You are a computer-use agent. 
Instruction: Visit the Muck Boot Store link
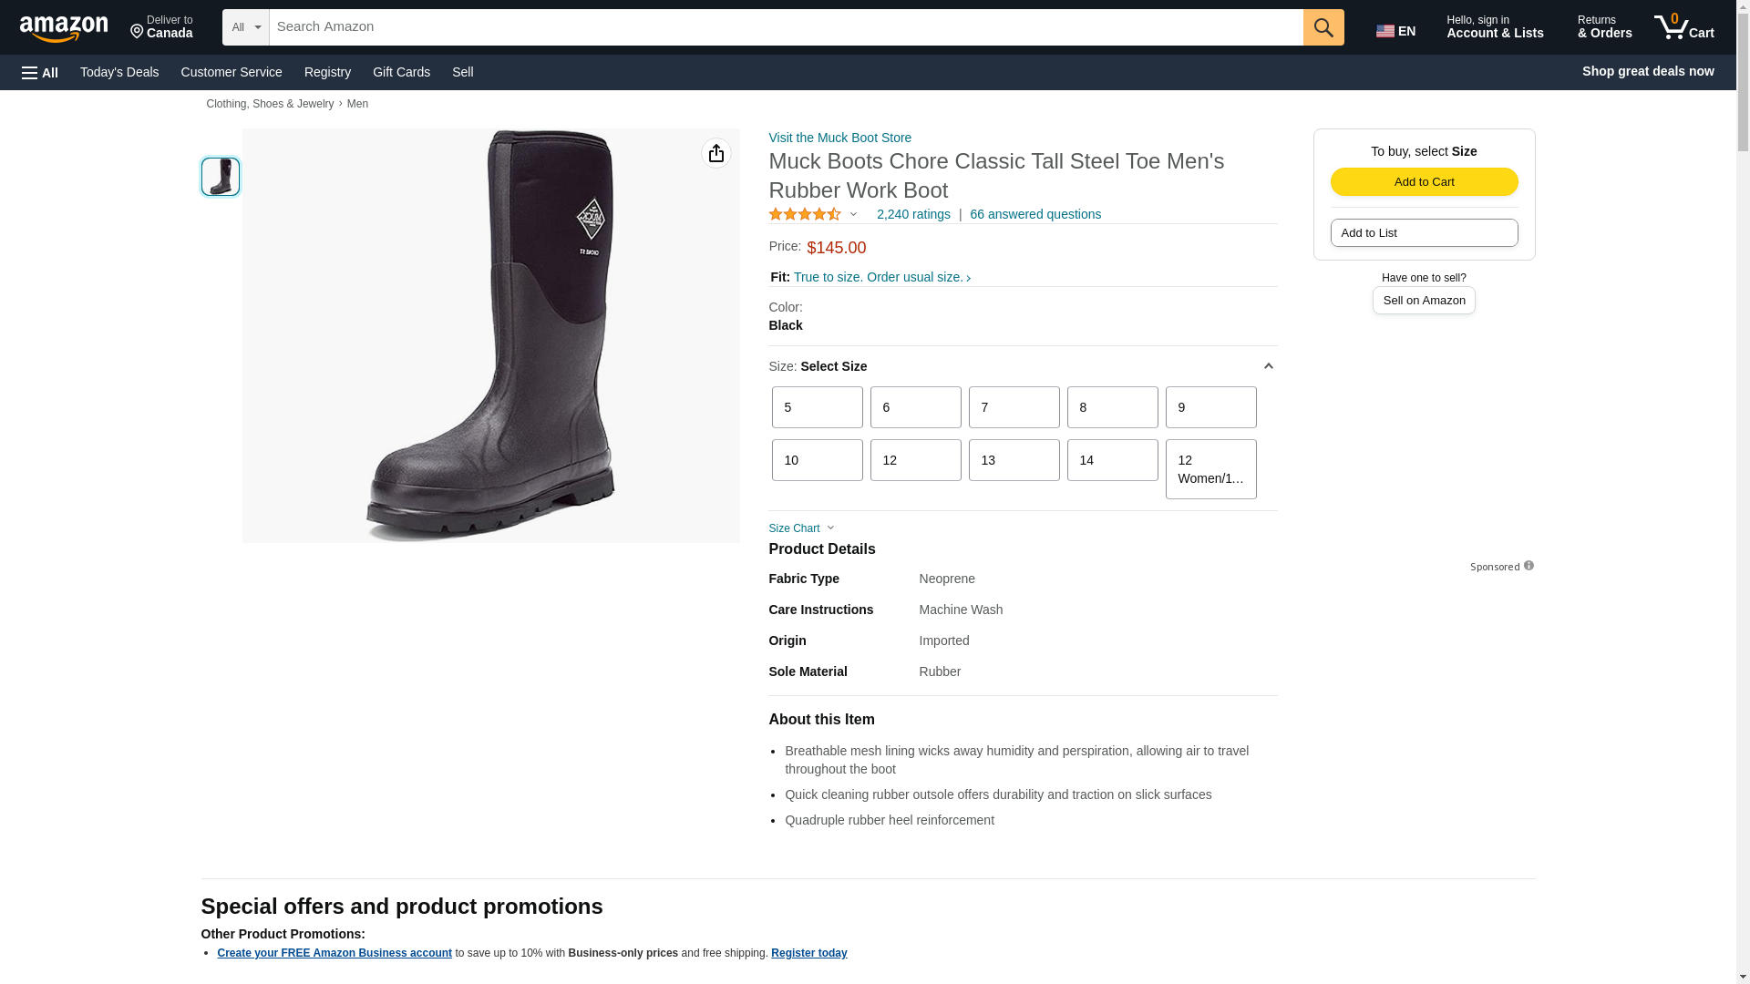(839, 138)
